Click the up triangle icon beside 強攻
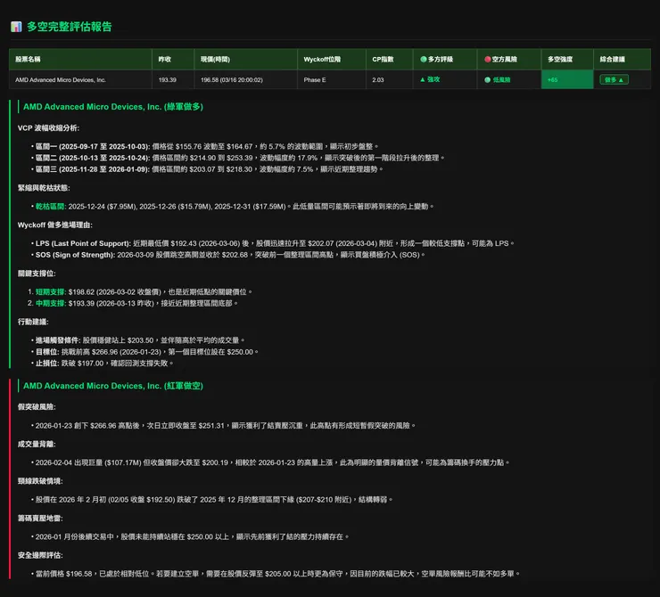The image size is (660, 597). [x=422, y=79]
